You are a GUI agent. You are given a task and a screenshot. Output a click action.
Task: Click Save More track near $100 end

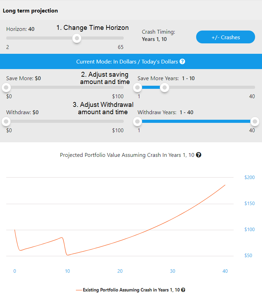[120, 87]
